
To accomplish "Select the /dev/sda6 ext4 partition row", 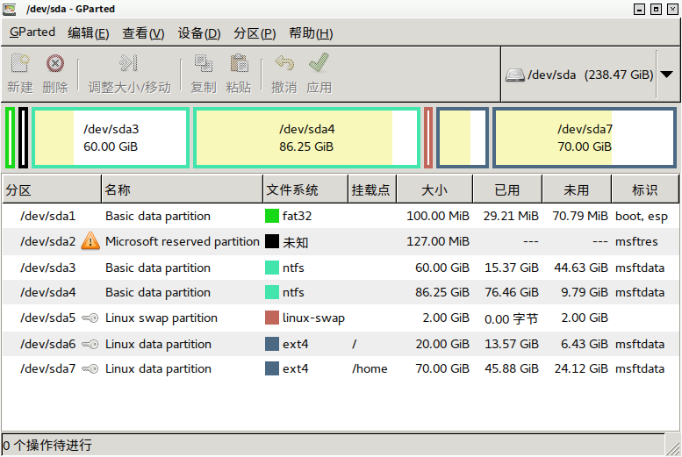I will [341, 344].
